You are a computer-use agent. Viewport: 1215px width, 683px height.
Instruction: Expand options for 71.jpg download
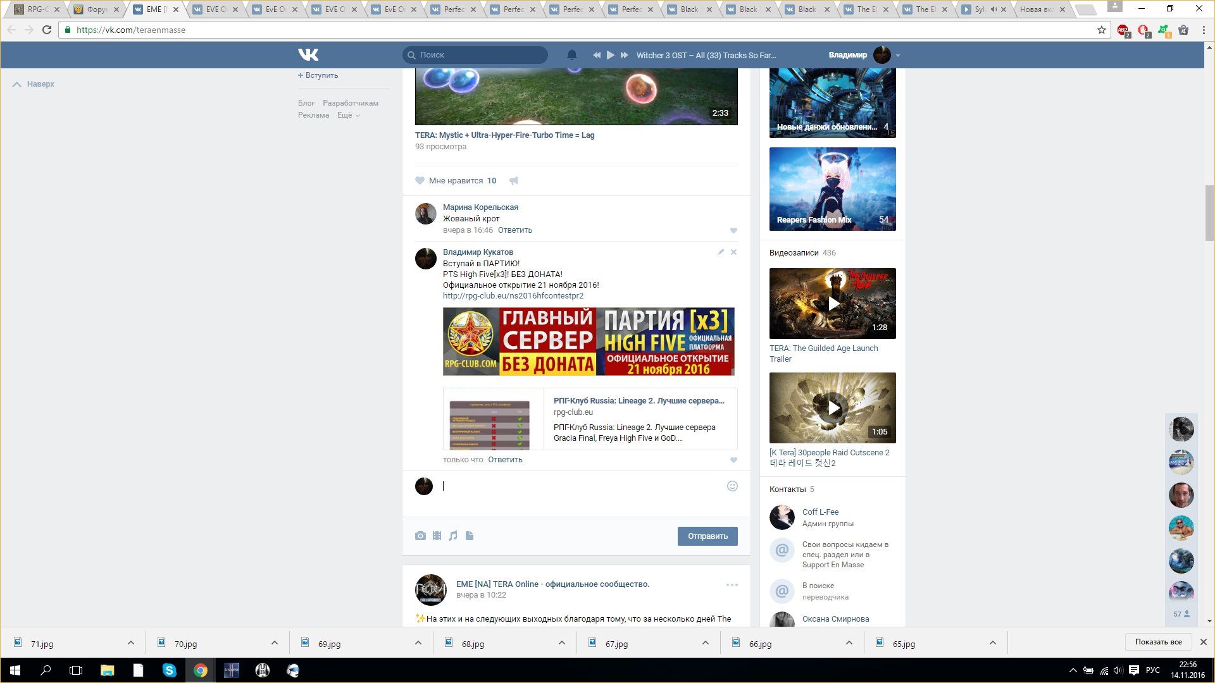click(130, 643)
